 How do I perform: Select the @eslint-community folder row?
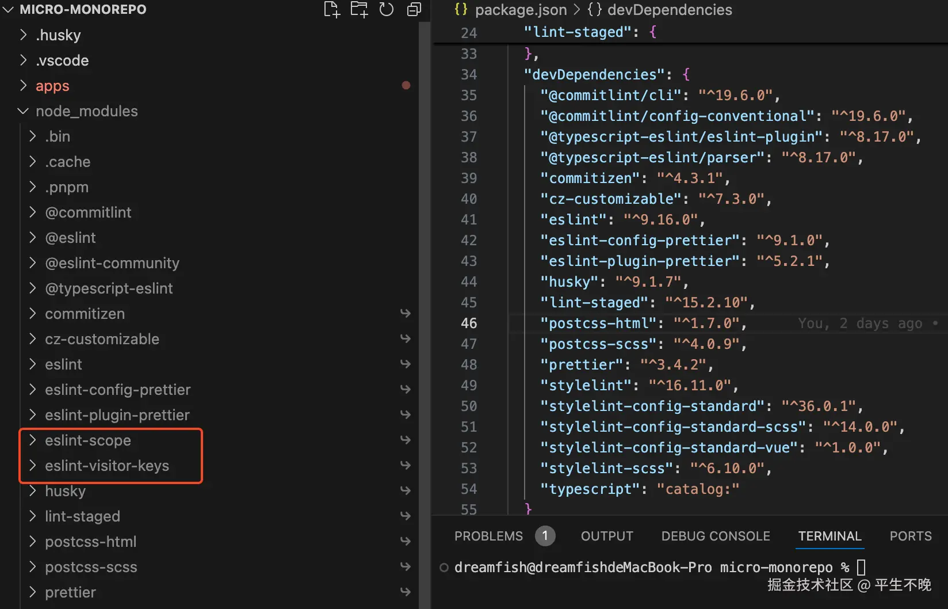[210, 262]
